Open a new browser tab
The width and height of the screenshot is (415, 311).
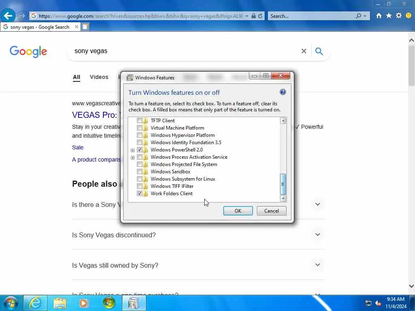pos(85,27)
